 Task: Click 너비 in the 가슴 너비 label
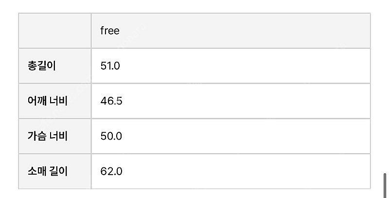click(58, 136)
